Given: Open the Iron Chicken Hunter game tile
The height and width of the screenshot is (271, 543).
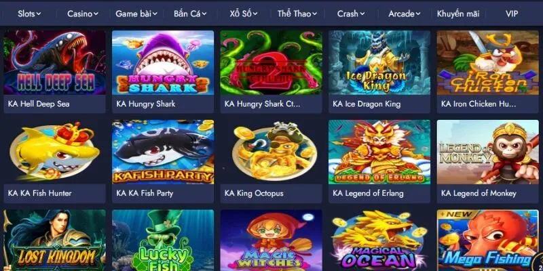Looking at the screenshot, I should click(487, 62).
